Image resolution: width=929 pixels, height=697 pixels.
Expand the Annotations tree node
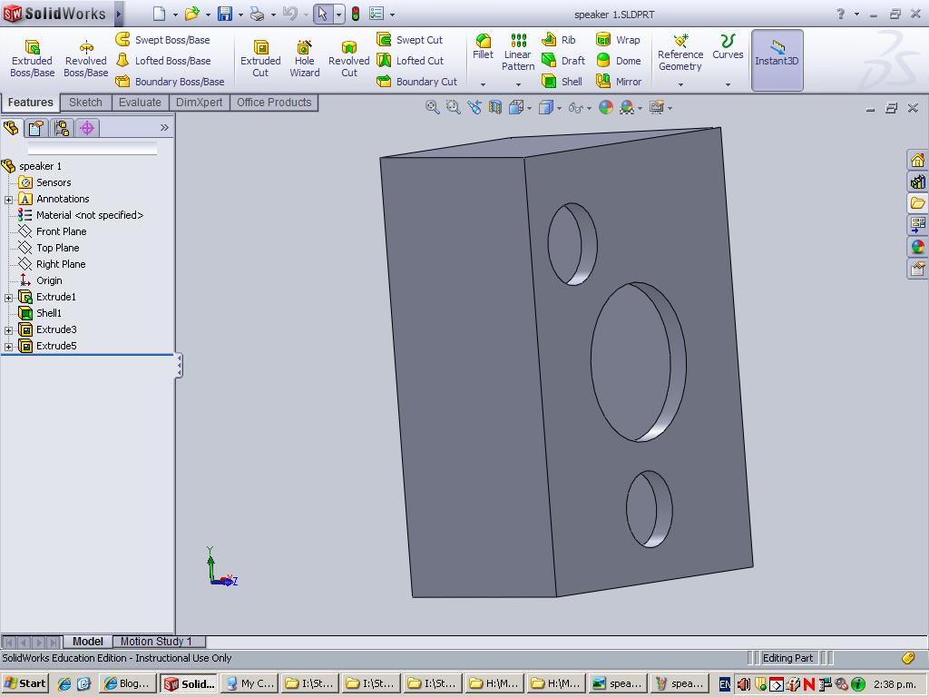click(x=8, y=200)
